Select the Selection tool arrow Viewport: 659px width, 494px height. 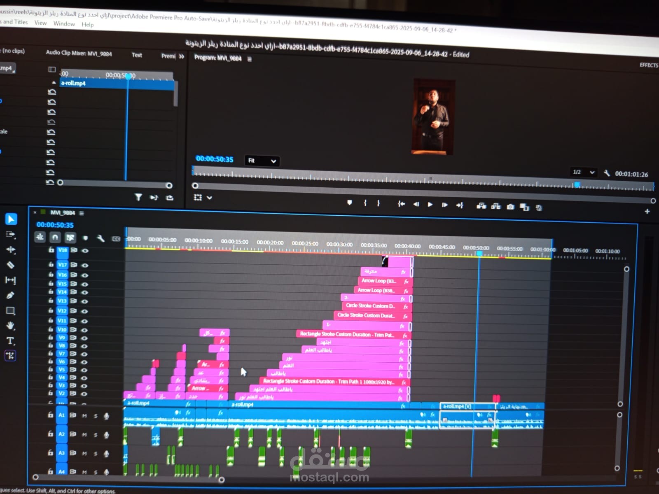(11, 219)
